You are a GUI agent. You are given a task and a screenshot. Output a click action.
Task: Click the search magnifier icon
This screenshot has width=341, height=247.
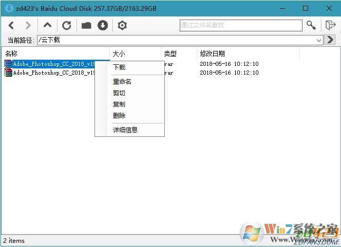[311, 25]
